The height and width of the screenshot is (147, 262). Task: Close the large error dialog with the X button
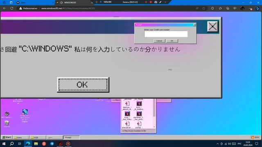click(212, 26)
